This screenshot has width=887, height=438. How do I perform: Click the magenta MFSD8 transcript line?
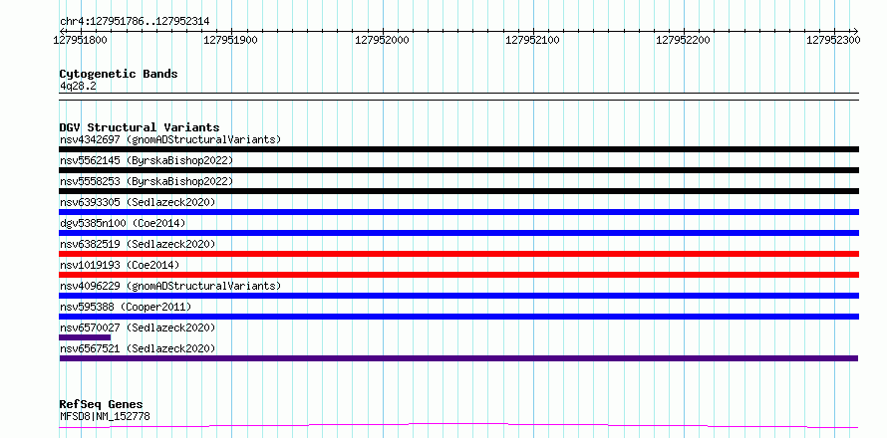[458, 426]
